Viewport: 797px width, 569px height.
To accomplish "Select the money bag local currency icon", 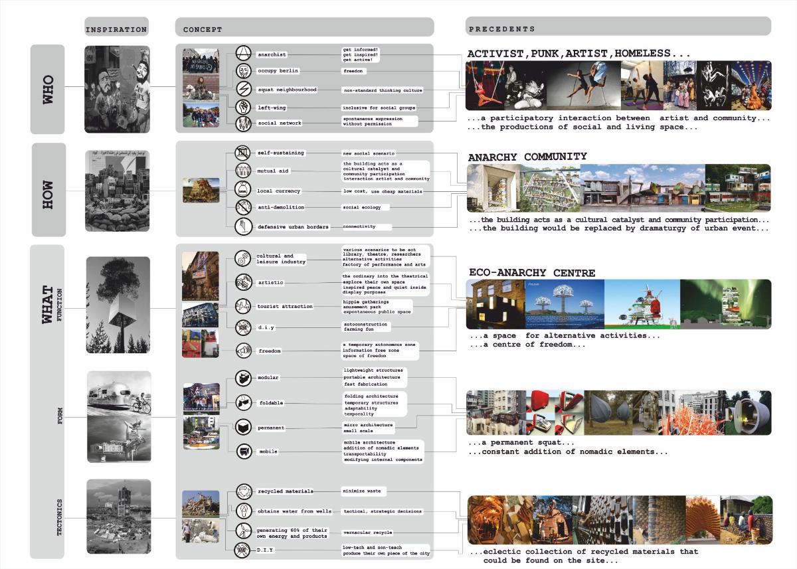I will (244, 191).
